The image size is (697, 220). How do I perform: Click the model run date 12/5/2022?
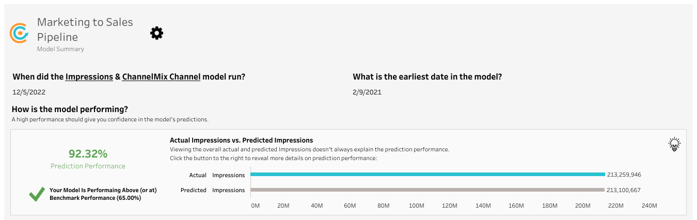click(x=29, y=92)
